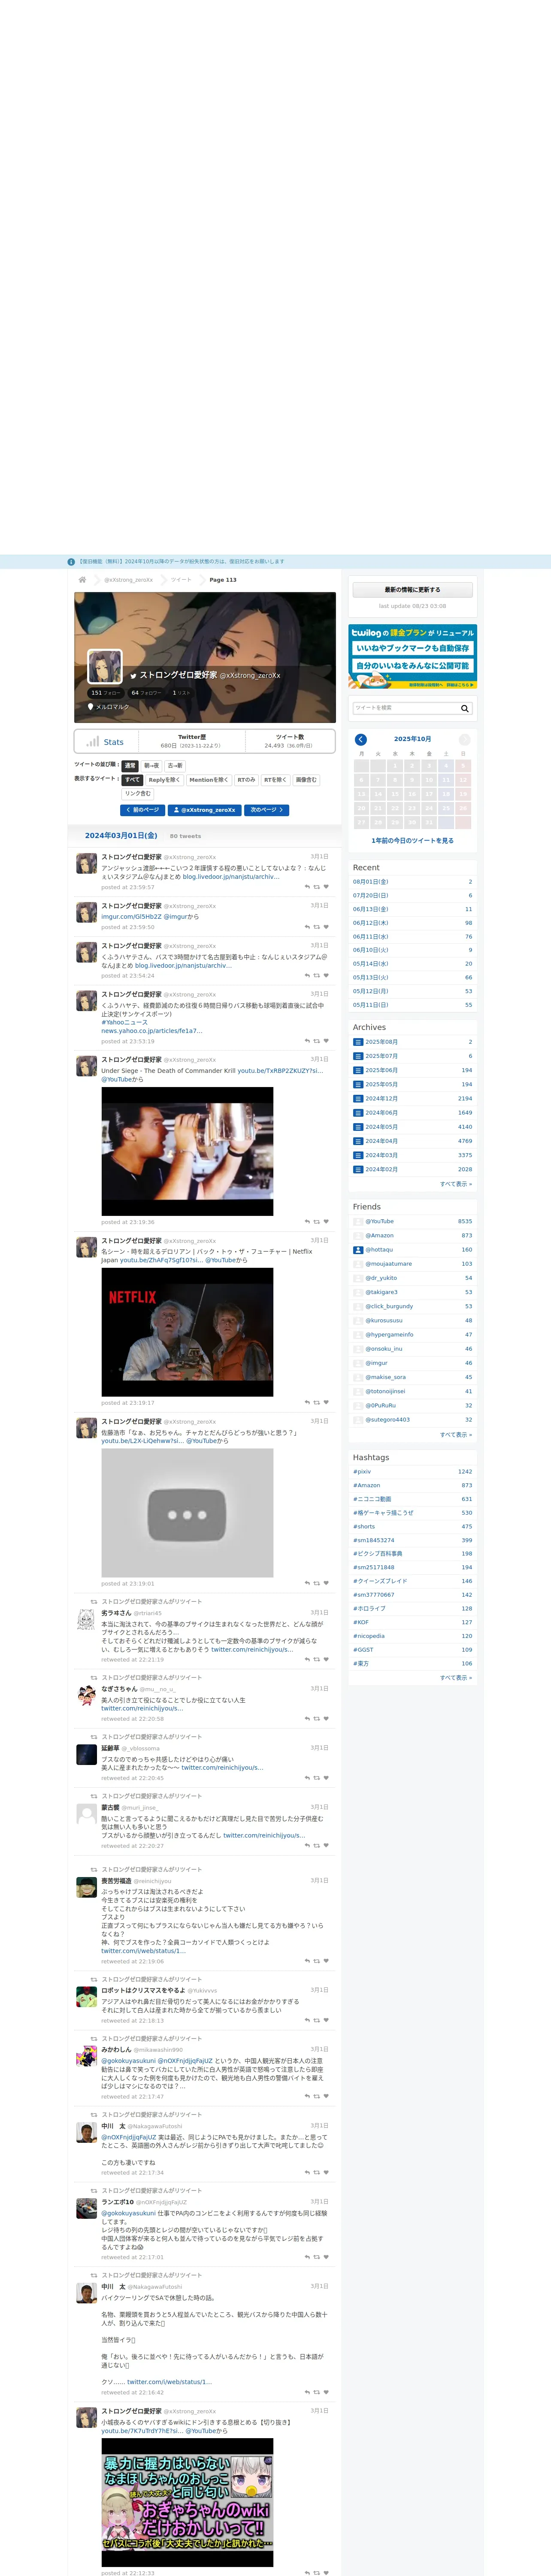Open the @xXstrong_zeroXx breadcrumb item
The height and width of the screenshot is (2576, 551).
pos(129,580)
